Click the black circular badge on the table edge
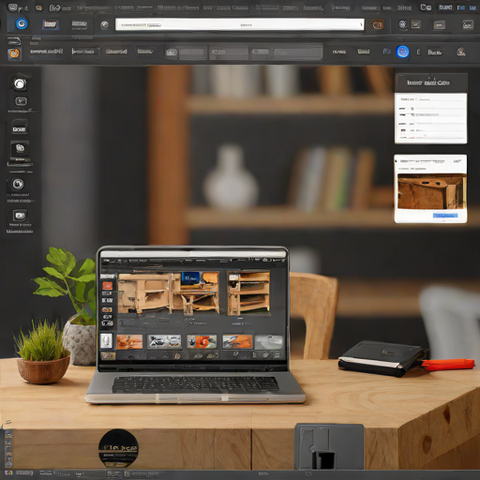The image size is (480, 480). point(118,448)
